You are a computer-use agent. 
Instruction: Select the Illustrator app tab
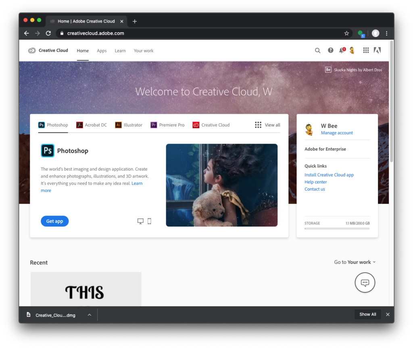(x=129, y=125)
